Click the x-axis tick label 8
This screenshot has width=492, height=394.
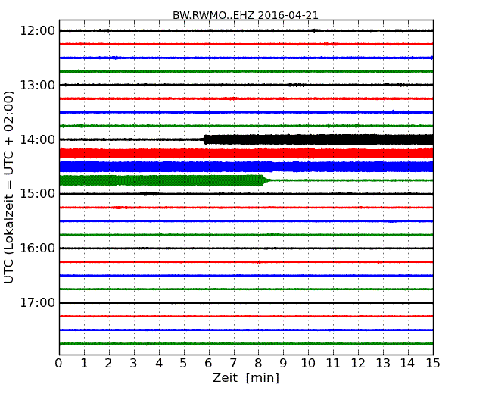pos(258,364)
